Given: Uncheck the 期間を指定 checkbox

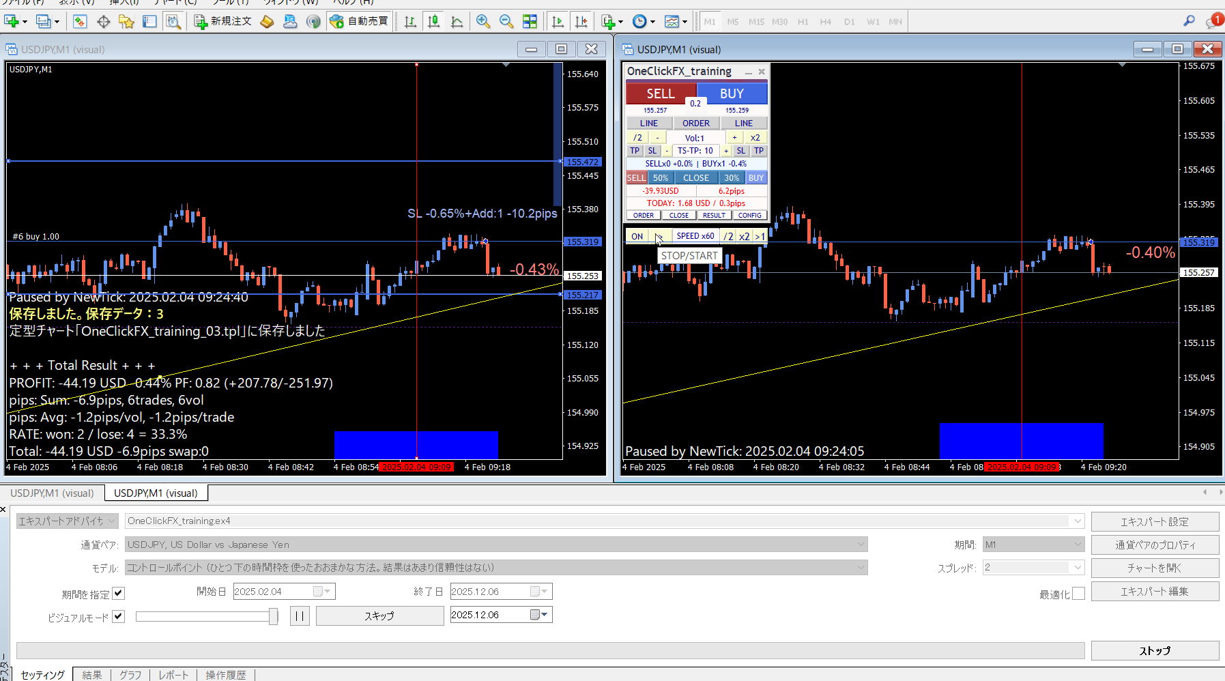Looking at the screenshot, I should [119, 593].
